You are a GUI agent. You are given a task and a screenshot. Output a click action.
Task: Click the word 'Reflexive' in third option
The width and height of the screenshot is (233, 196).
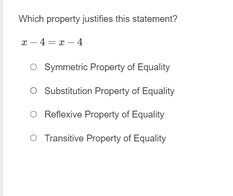(63, 115)
